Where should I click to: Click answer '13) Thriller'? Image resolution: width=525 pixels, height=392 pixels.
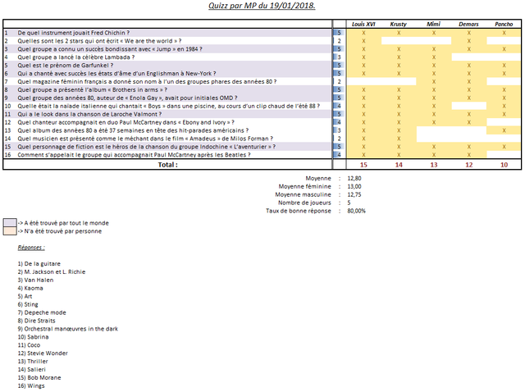pyautogui.click(x=33, y=362)
